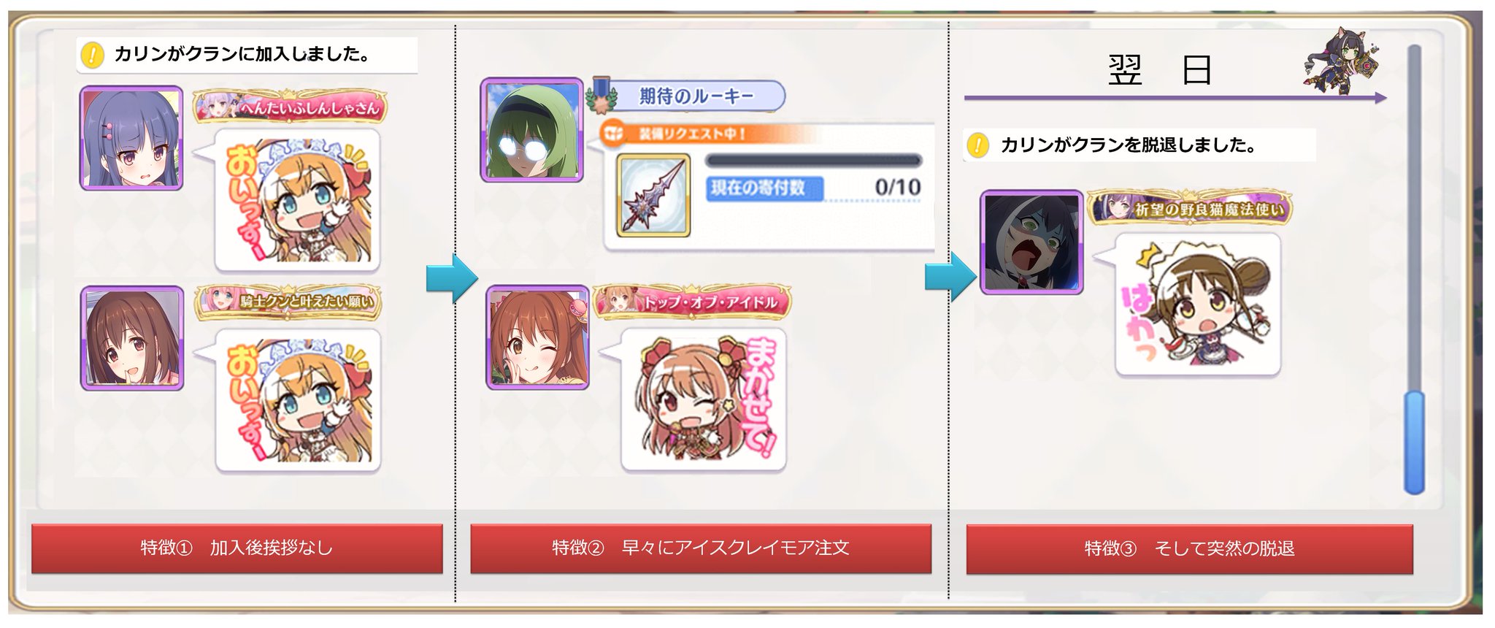Click the 特徴③ そして突然の脱退 banner

1190,548
